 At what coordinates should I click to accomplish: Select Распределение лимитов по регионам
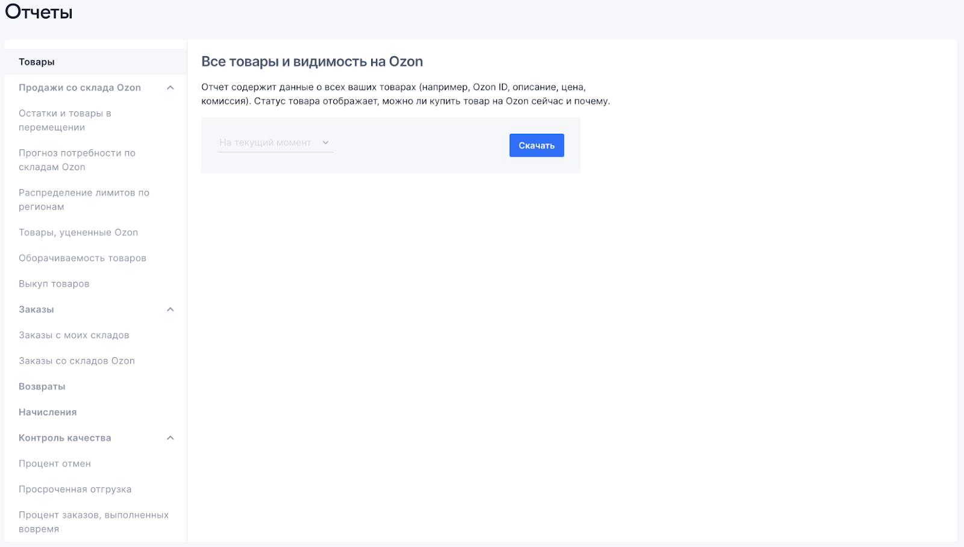[84, 200]
